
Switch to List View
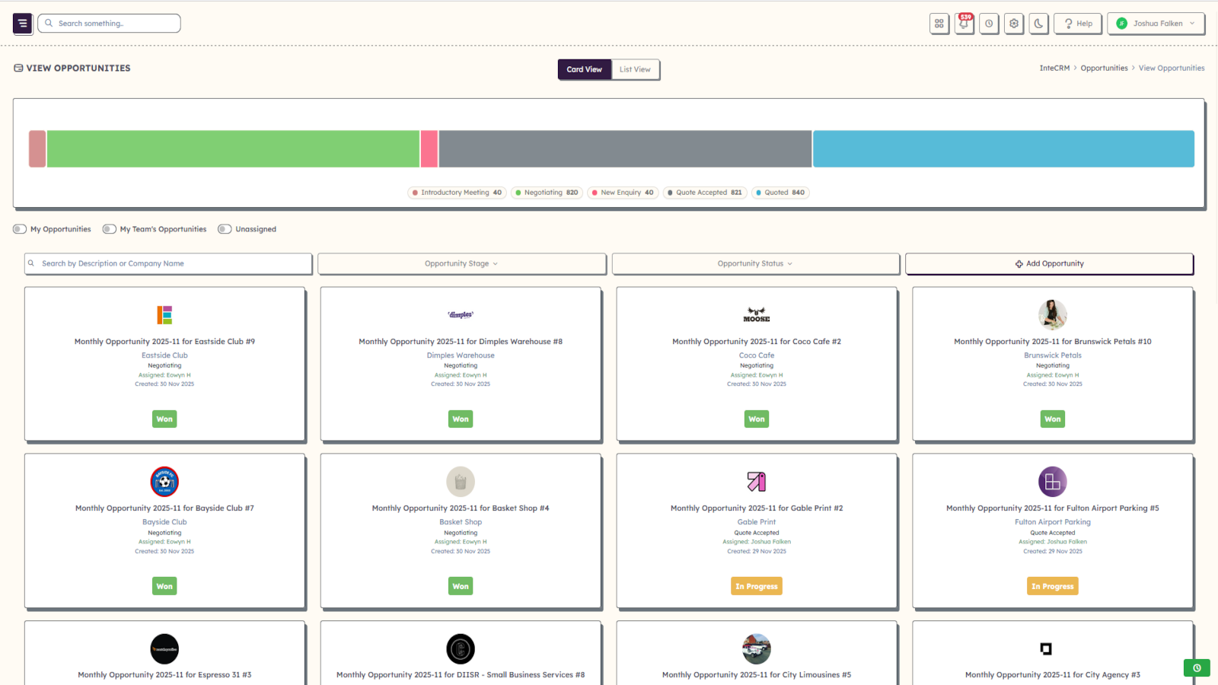pos(635,69)
